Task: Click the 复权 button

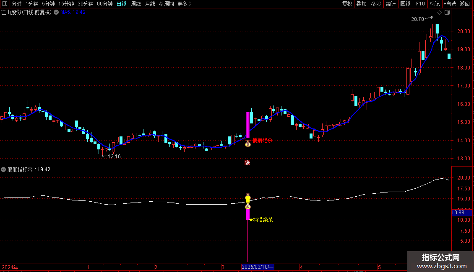Action: [x=347, y=4]
